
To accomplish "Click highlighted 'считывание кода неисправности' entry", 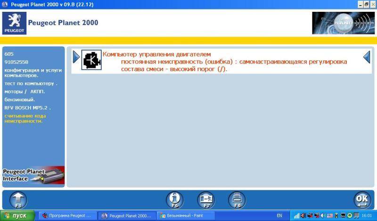I will click(x=25, y=119).
